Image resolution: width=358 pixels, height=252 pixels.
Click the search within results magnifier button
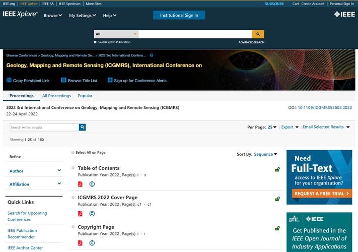point(82,128)
